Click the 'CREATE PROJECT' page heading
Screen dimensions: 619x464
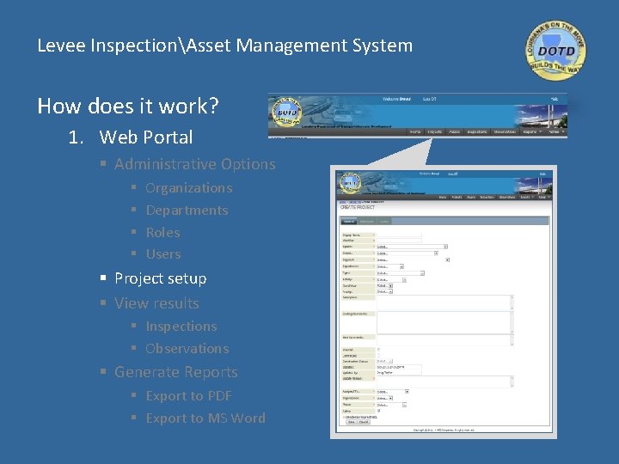(358, 207)
